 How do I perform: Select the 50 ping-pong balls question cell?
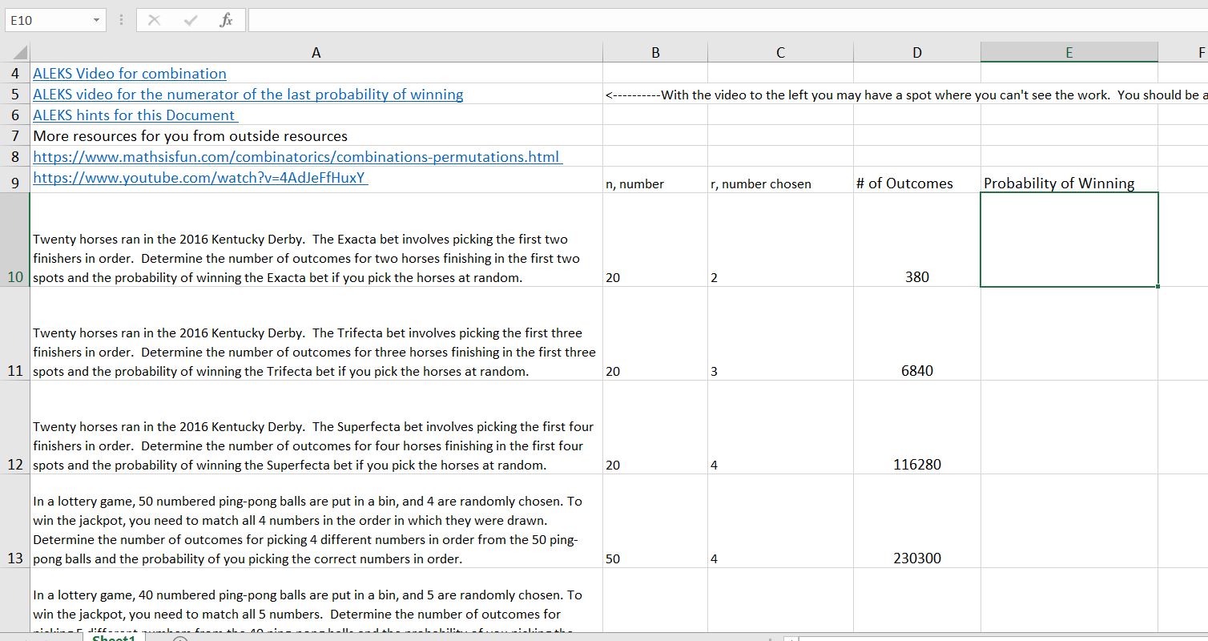tap(316, 521)
